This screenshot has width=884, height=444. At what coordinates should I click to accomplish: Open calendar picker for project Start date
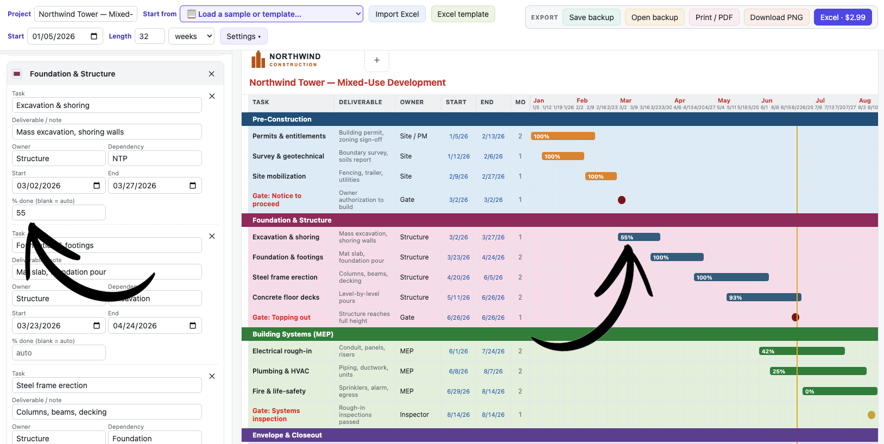click(94, 36)
